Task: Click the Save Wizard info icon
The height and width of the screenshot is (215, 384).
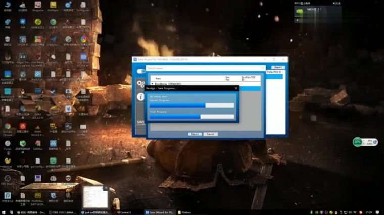Action: click(140, 97)
